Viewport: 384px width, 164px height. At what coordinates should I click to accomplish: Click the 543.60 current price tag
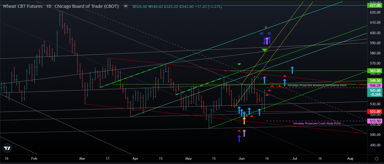375,92
